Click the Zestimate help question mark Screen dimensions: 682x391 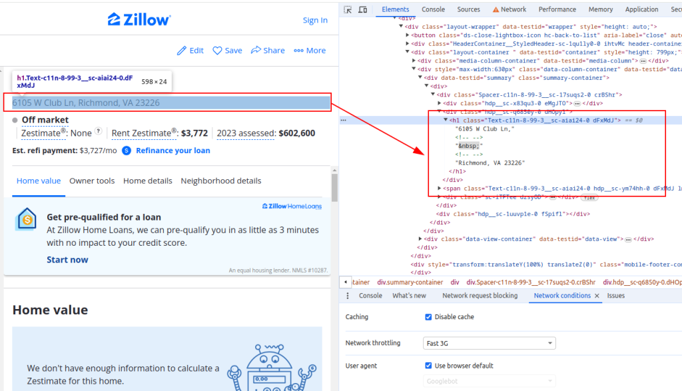(99, 131)
